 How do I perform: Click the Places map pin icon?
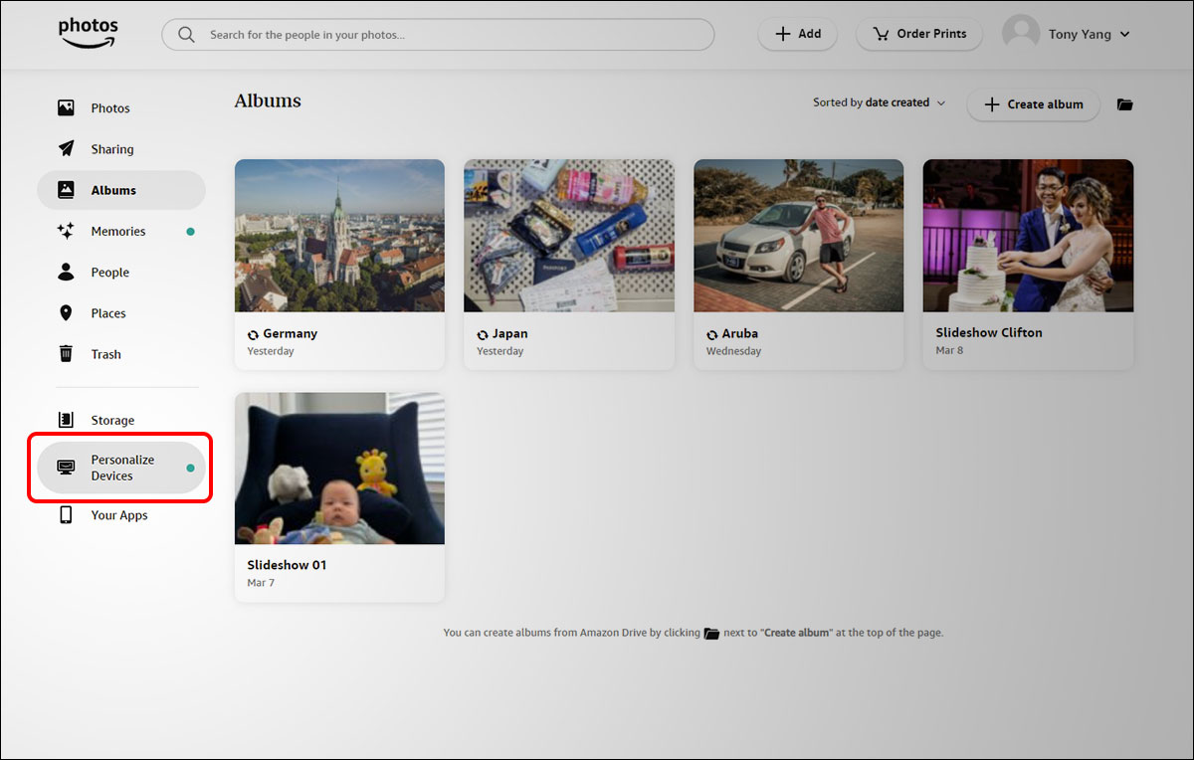point(66,313)
